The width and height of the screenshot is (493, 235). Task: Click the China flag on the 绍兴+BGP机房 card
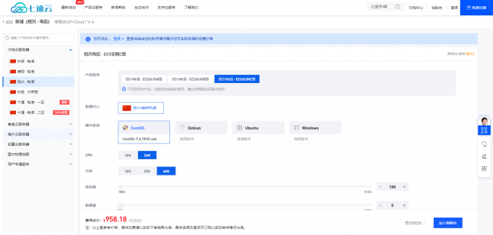pos(127,108)
